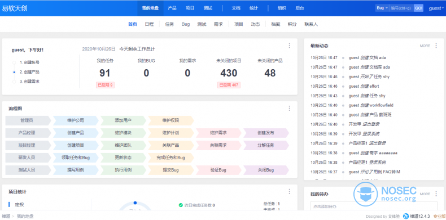The height and width of the screenshot is (220, 446).
Task: Click the 已延期 407 badge
Action: tap(229, 85)
